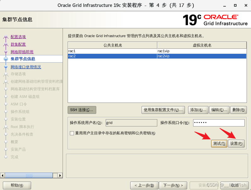Viewport: 251px width, 190px height.
Task: Click the 完成 step
Action: [14, 157]
